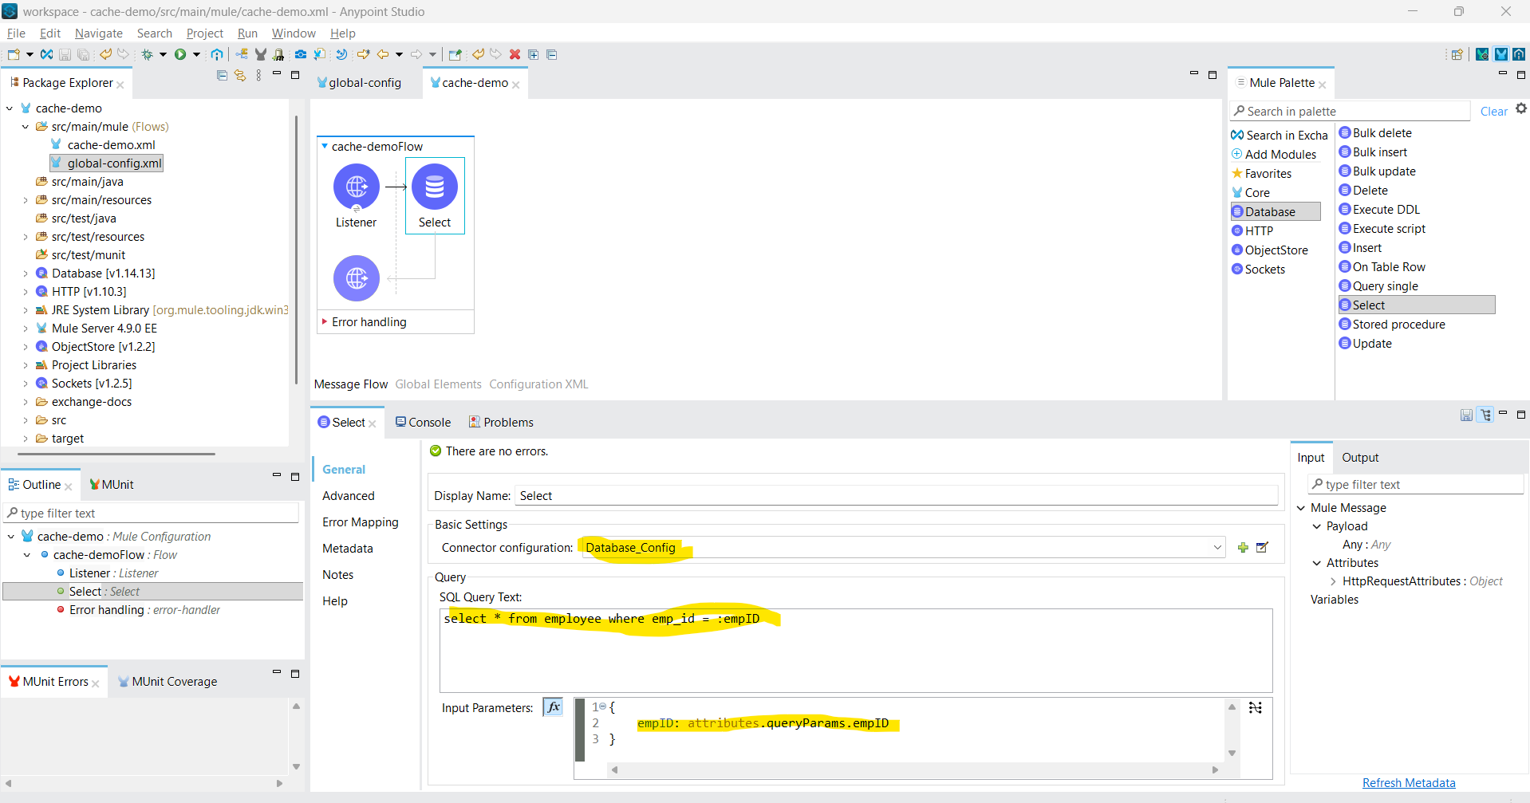Viewport: 1530px width, 803px height.
Task: Switch to the Console tab
Action: pyautogui.click(x=424, y=423)
